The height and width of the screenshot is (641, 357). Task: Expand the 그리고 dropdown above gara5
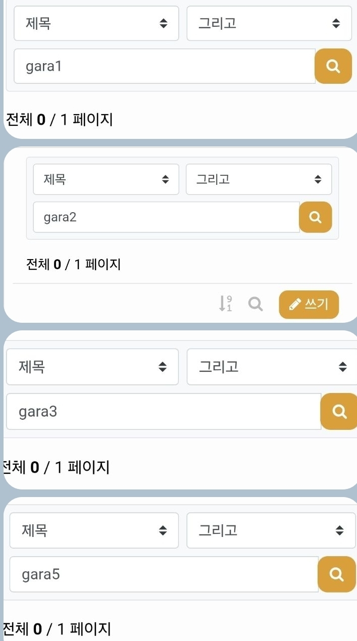tap(271, 530)
